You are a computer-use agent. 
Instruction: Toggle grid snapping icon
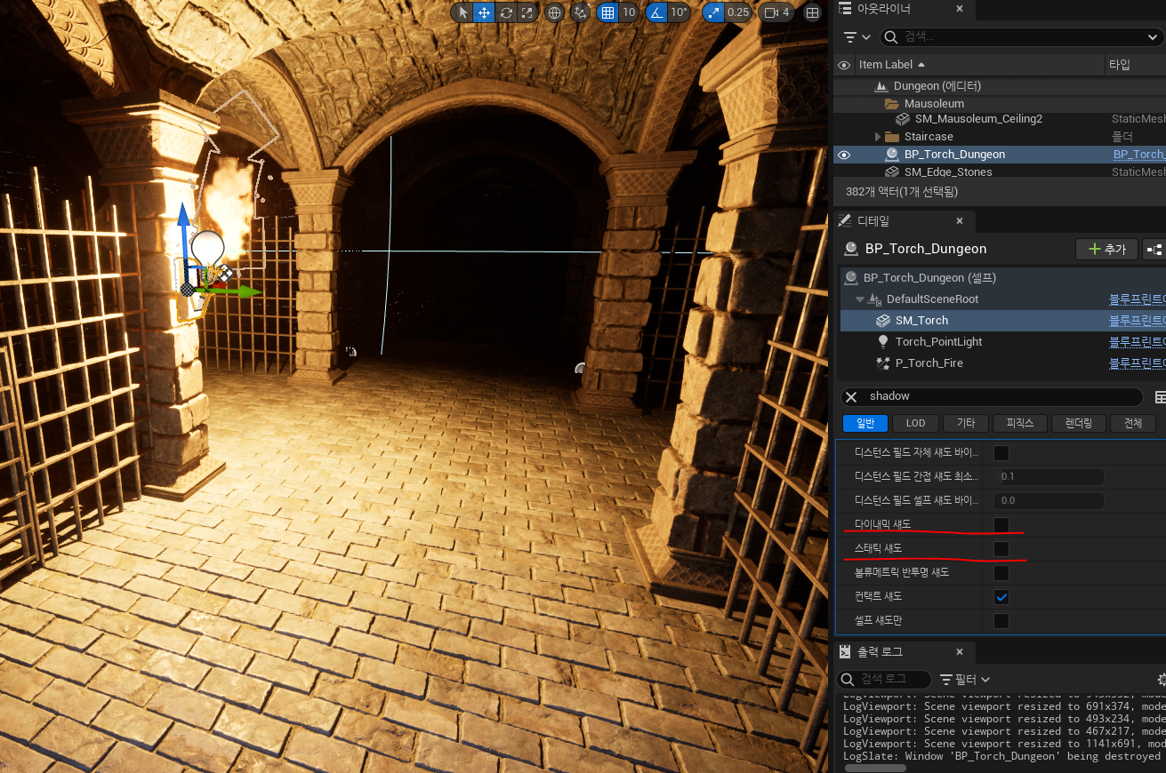[607, 12]
